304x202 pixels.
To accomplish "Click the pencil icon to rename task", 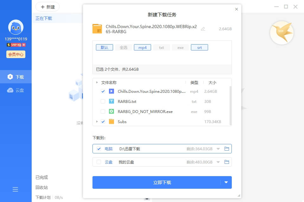I will [203, 29].
